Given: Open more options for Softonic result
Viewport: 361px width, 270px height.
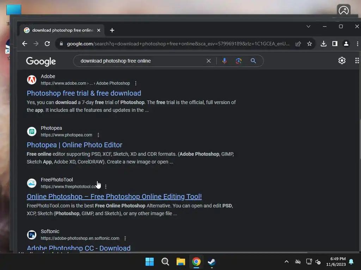Looking at the screenshot, I should 125,238.
